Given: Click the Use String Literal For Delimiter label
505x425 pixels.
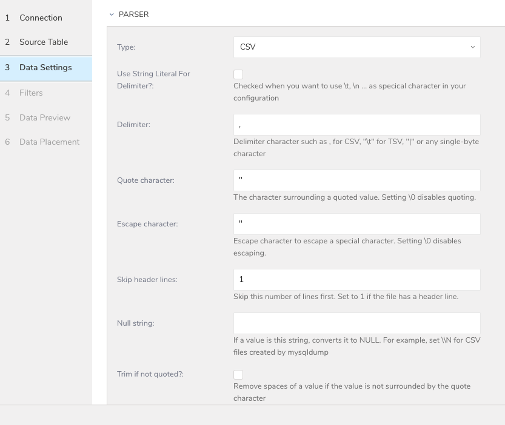Looking at the screenshot, I should (x=153, y=79).
